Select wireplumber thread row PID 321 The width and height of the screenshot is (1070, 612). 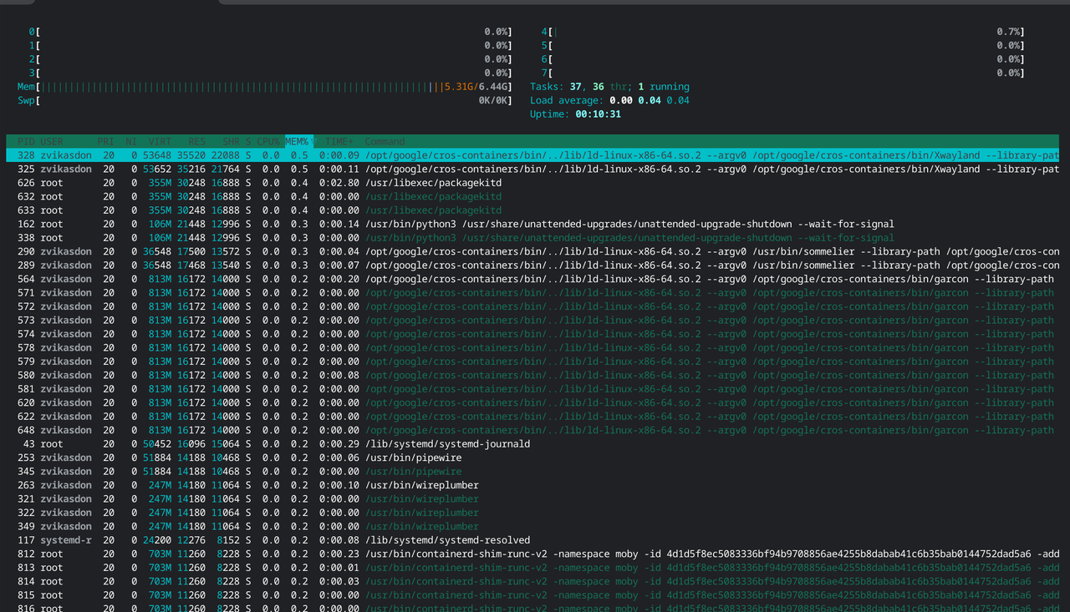pyautogui.click(x=532, y=498)
